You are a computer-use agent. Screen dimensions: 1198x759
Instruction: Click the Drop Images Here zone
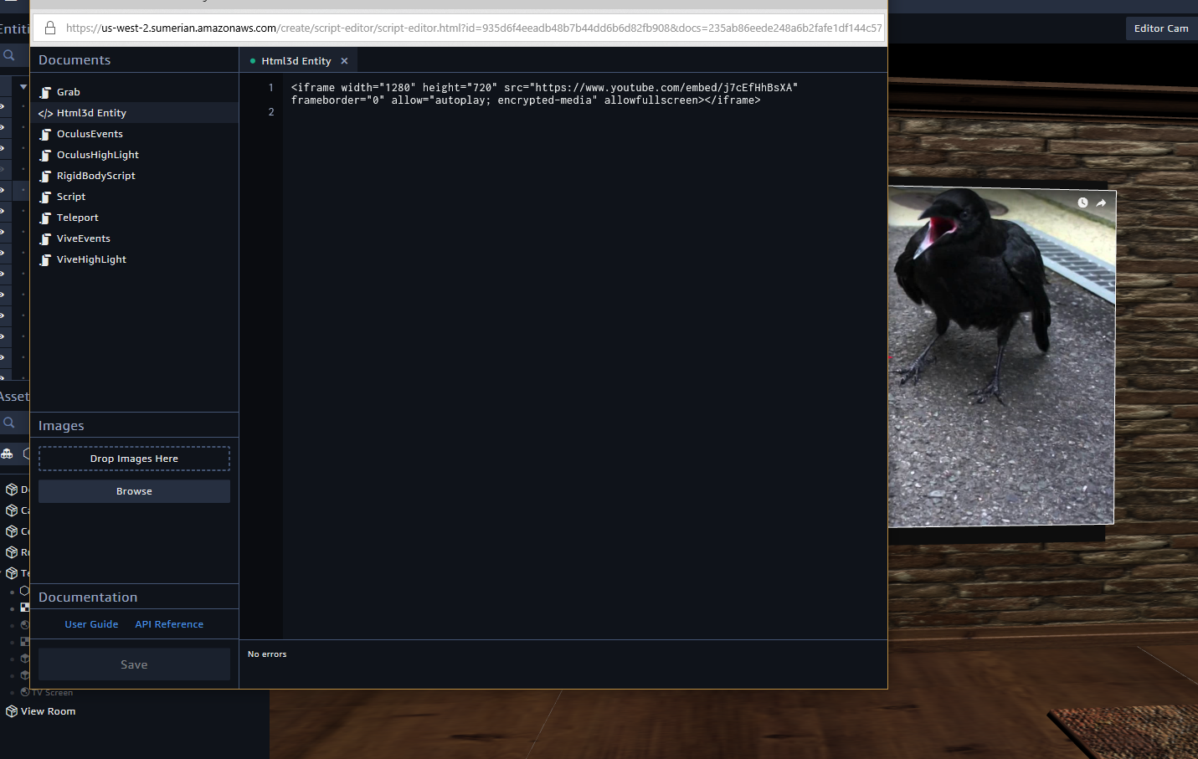tap(134, 459)
